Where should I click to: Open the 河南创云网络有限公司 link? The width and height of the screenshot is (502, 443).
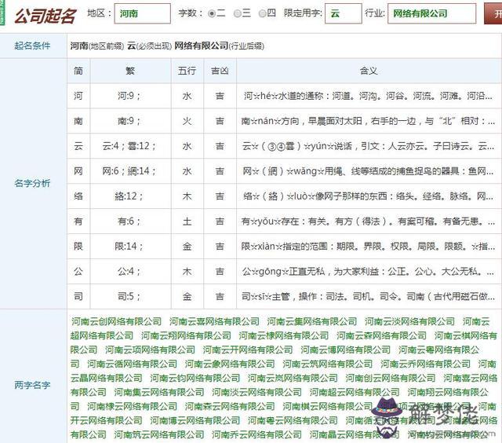click(391, 378)
